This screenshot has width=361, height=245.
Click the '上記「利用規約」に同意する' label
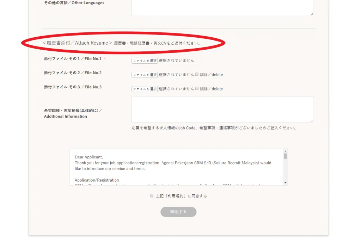[182, 196]
